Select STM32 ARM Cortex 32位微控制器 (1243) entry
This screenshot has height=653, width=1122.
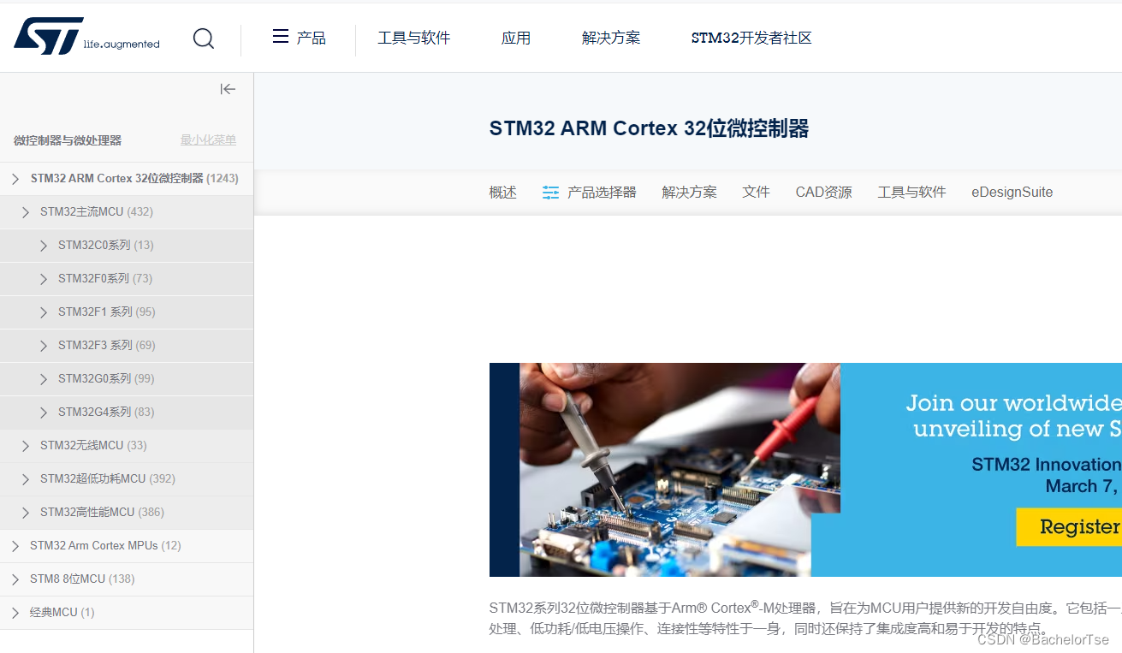coord(134,178)
